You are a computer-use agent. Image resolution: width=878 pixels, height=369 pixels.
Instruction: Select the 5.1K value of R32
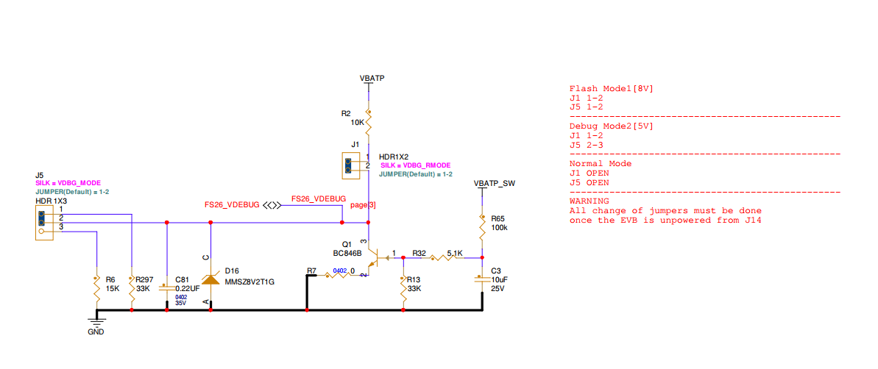coord(455,254)
